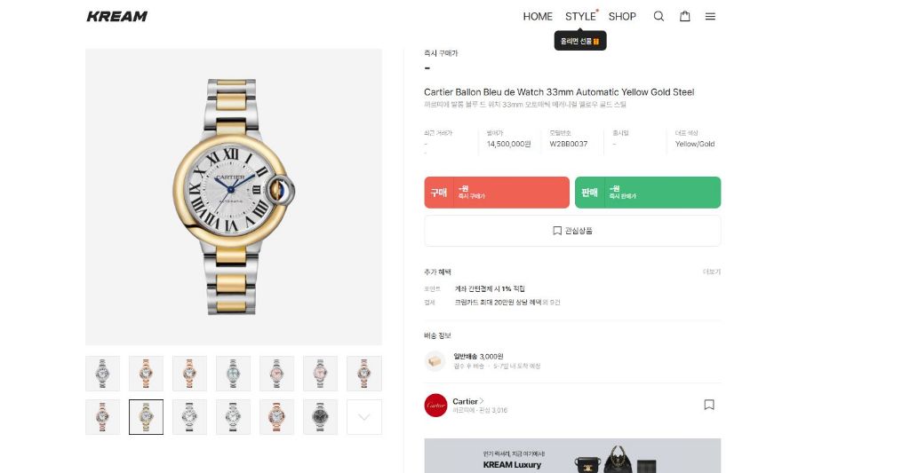Select the black dial watch thumbnail

point(320,416)
